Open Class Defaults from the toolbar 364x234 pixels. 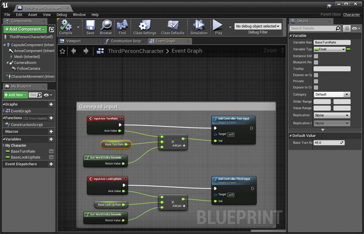click(173, 25)
